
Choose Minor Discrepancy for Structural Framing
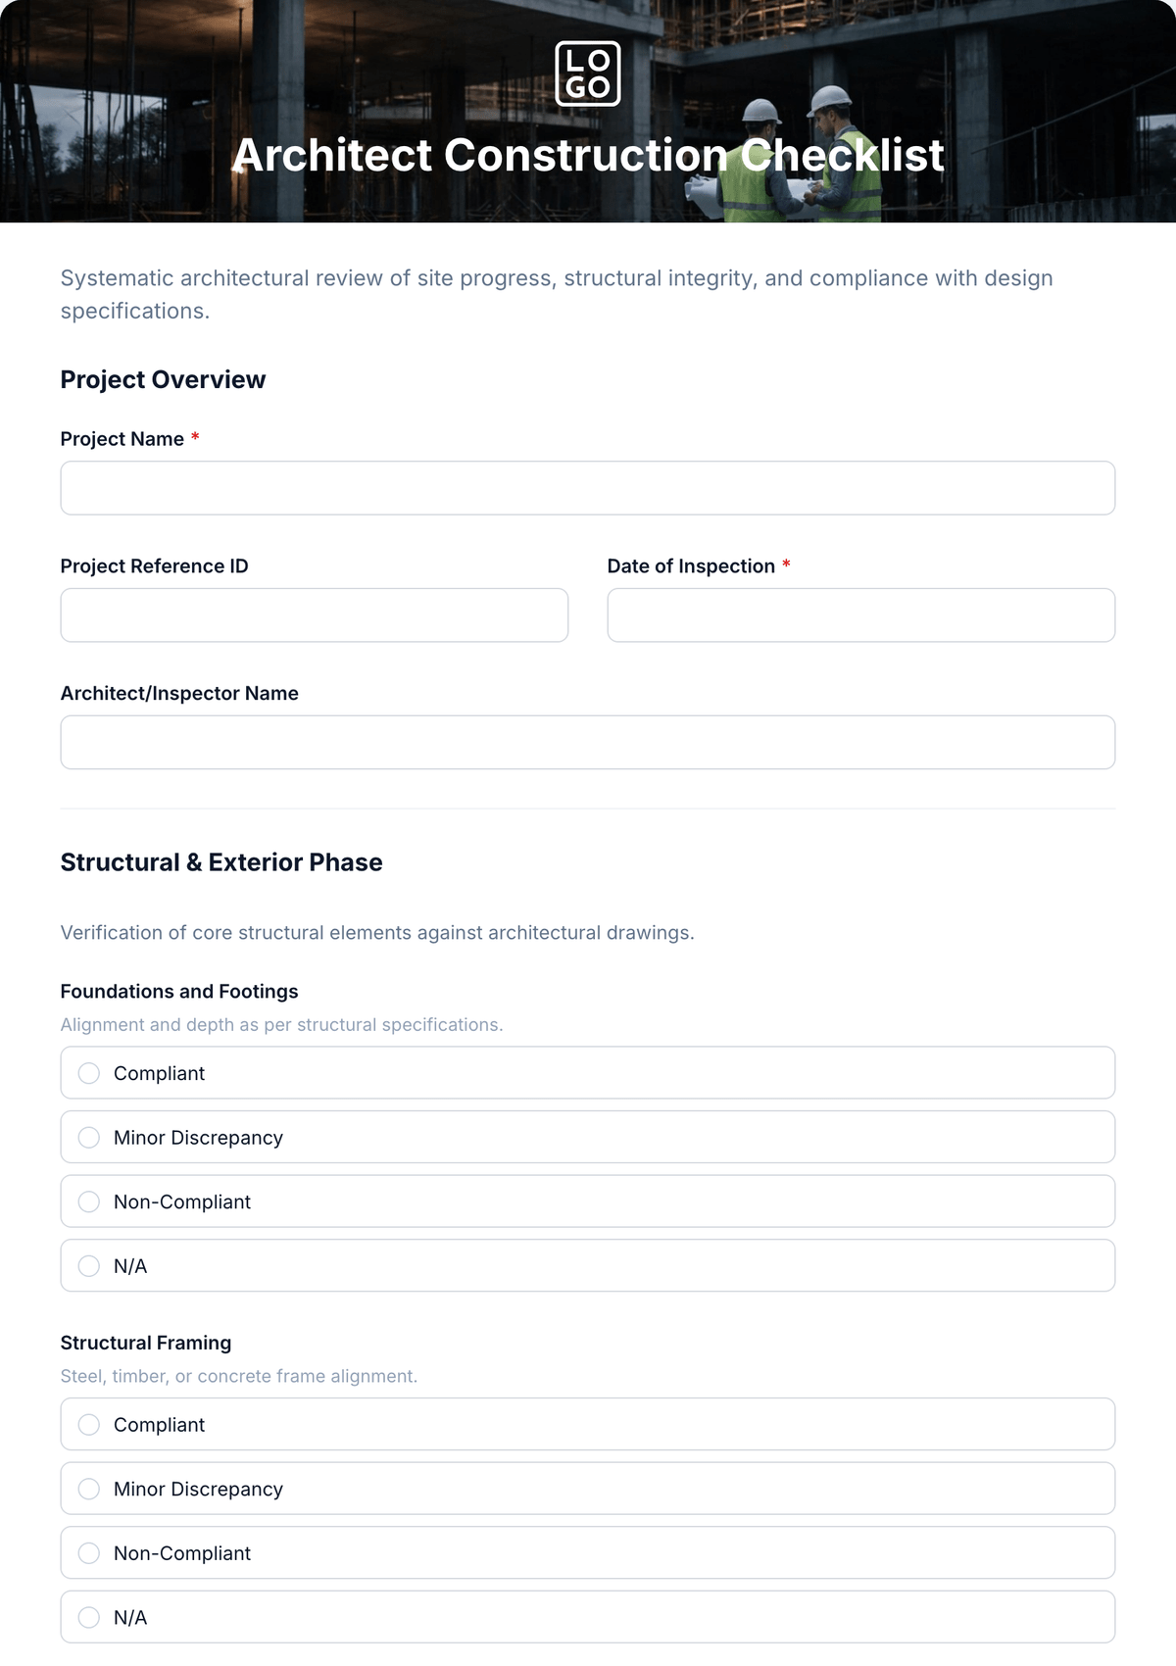[x=588, y=1489]
